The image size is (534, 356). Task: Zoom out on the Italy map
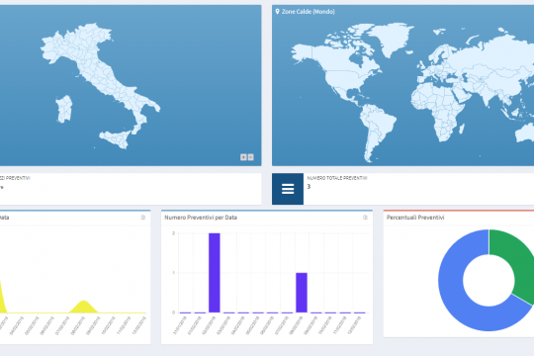tap(250, 157)
